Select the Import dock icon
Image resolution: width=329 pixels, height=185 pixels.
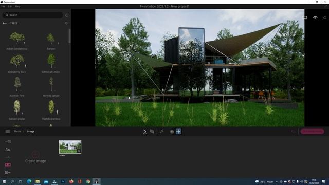[x=8, y=142]
